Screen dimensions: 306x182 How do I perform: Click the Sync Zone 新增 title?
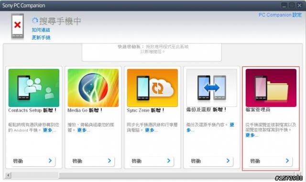coord(145,110)
